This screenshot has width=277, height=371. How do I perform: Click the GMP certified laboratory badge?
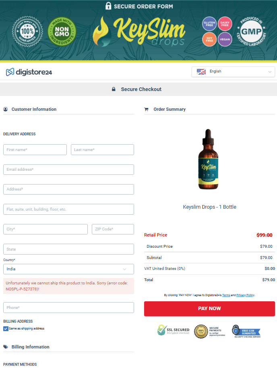pyautogui.click(x=251, y=32)
